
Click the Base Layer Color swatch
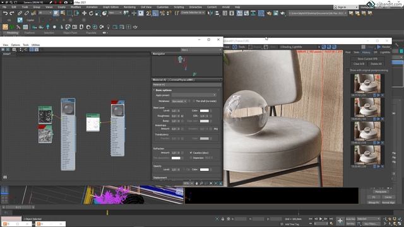[205, 111]
